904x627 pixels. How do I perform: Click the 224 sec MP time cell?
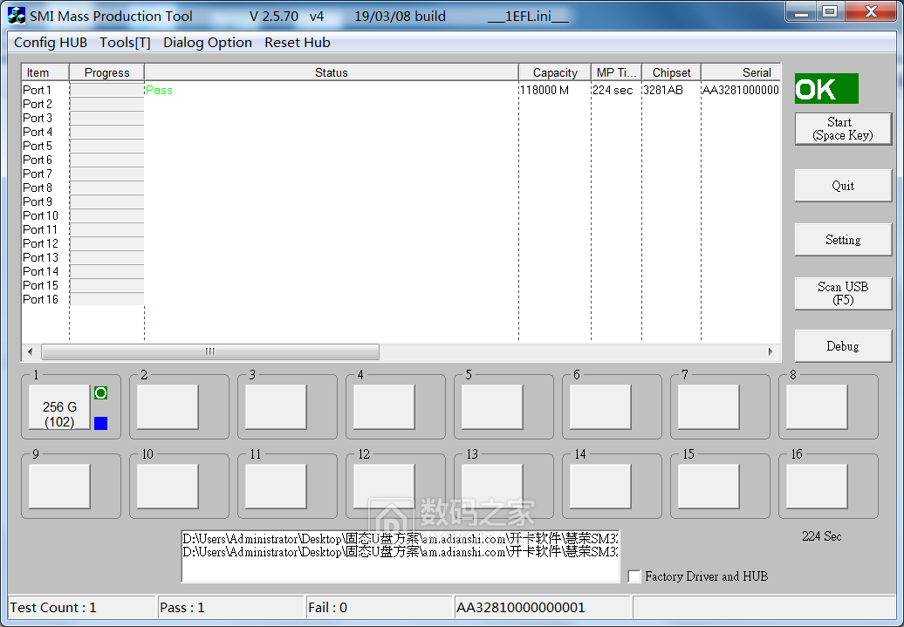pyautogui.click(x=613, y=90)
